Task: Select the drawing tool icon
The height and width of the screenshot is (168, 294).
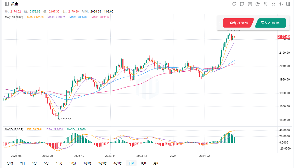Action: tap(242, 4)
